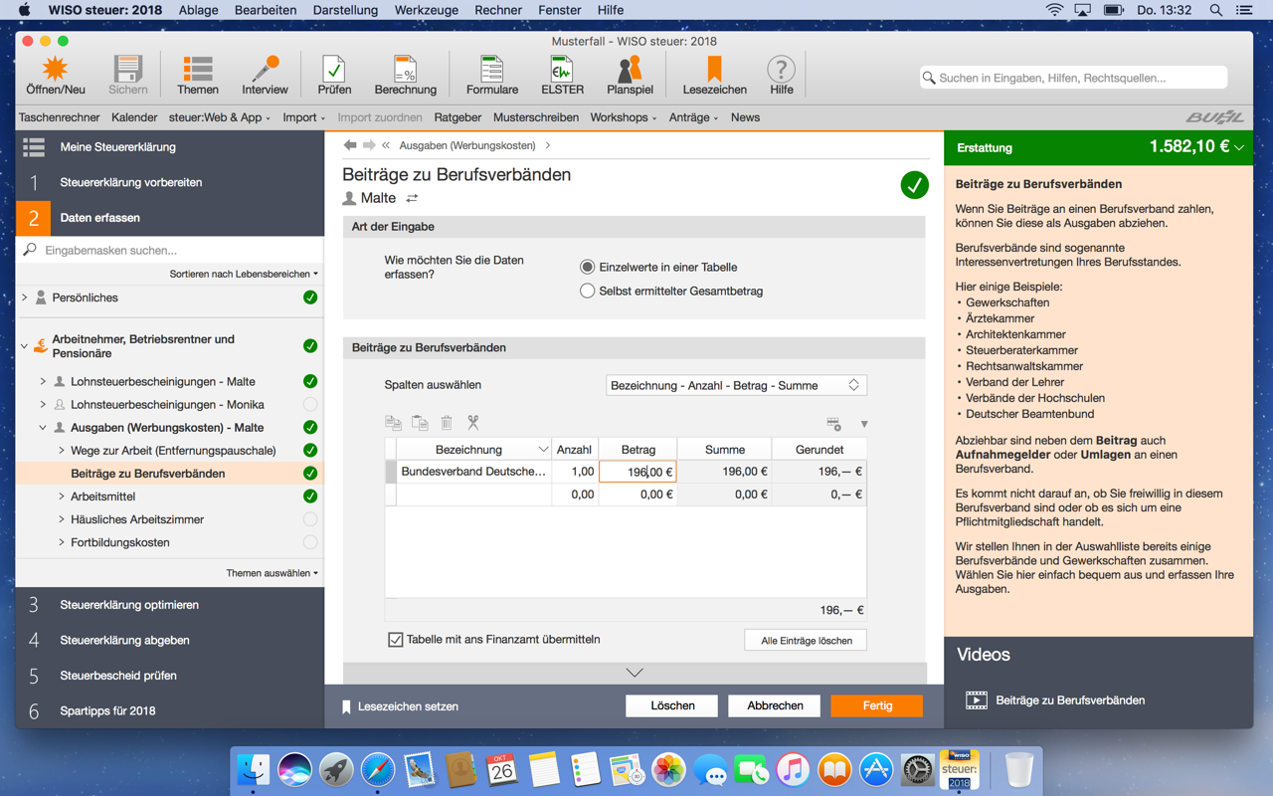Expand the Arbeitsmittel tree item
Screen dimensions: 1273x796
[62, 497]
